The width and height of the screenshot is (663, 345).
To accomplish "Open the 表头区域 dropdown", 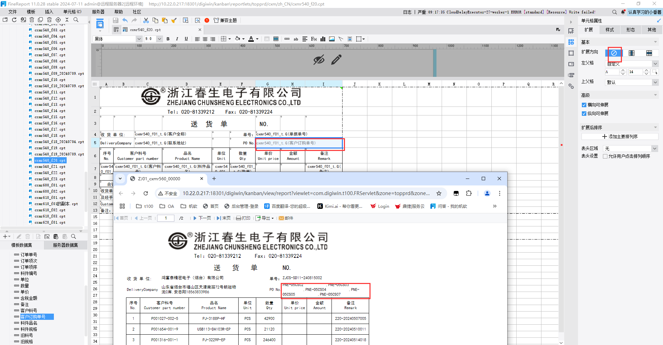I will click(x=630, y=149).
